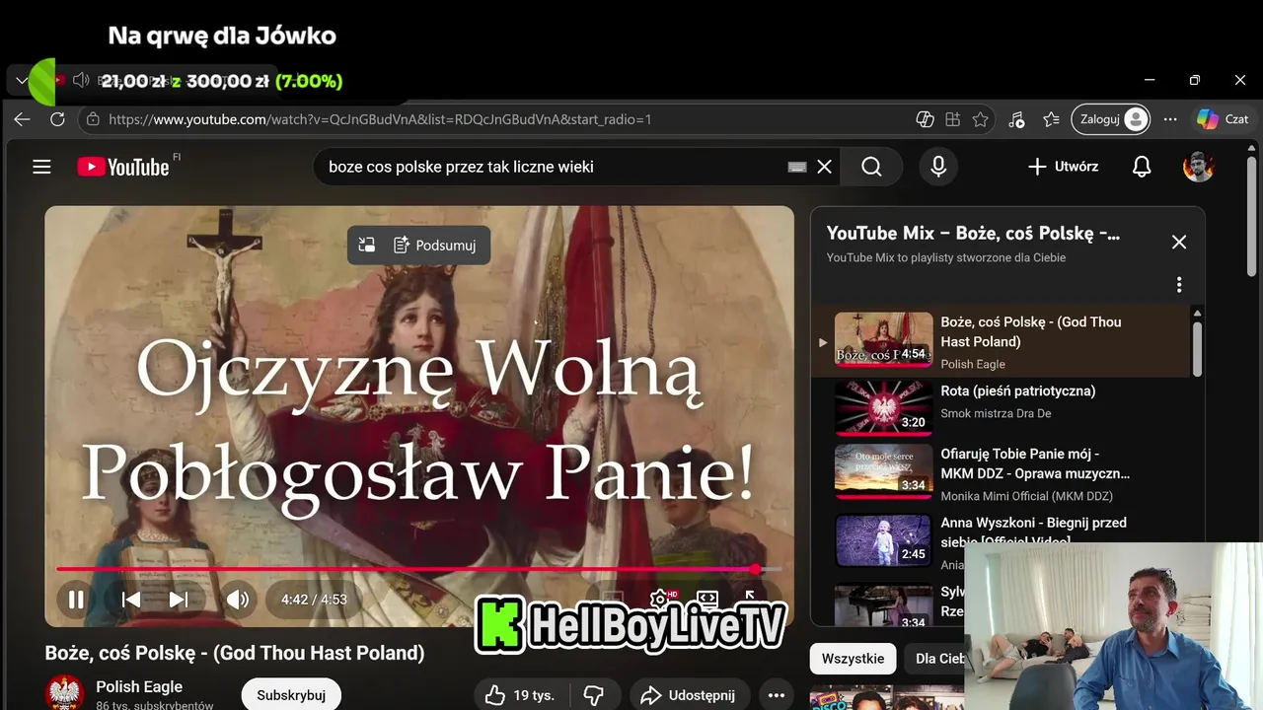This screenshot has height=710, width=1263.
Task: Skip to previous video in player
Action: tap(130, 599)
